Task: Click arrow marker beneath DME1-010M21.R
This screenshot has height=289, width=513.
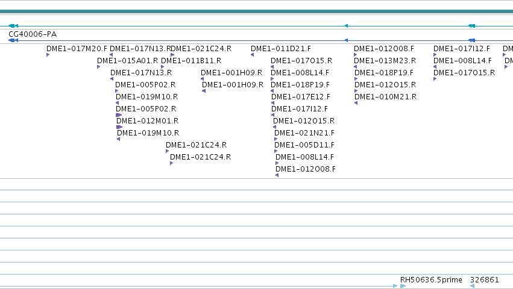Action: 356,103
